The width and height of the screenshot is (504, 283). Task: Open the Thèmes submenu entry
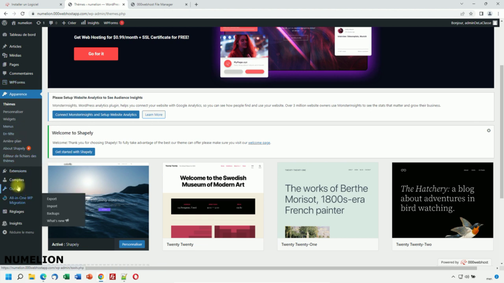point(9,104)
